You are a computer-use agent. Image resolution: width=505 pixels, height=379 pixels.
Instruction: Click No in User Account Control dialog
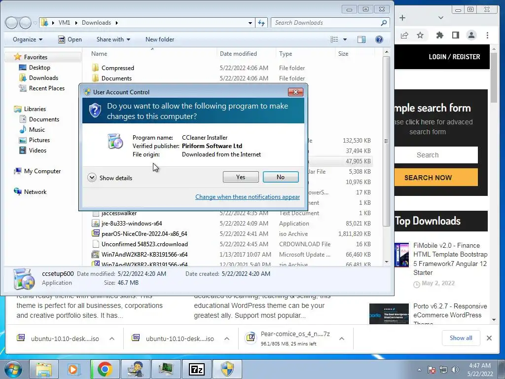click(281, 177)
